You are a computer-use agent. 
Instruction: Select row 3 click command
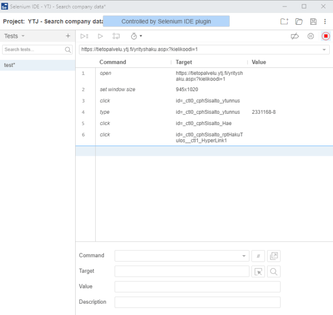204,101
